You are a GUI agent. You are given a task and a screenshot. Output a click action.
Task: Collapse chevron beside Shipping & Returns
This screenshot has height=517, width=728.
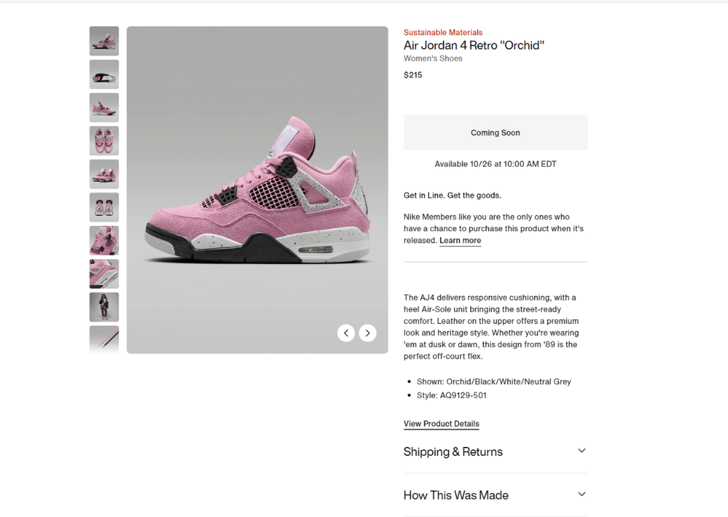[x=582, y=450]
